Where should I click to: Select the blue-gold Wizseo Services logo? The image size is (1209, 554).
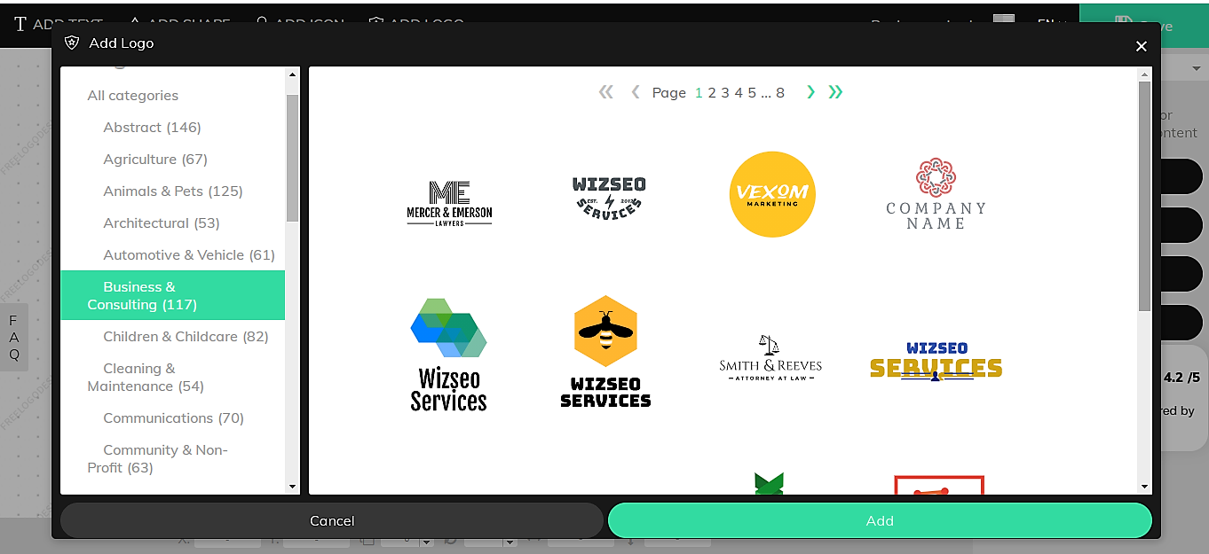pos(936,362)
